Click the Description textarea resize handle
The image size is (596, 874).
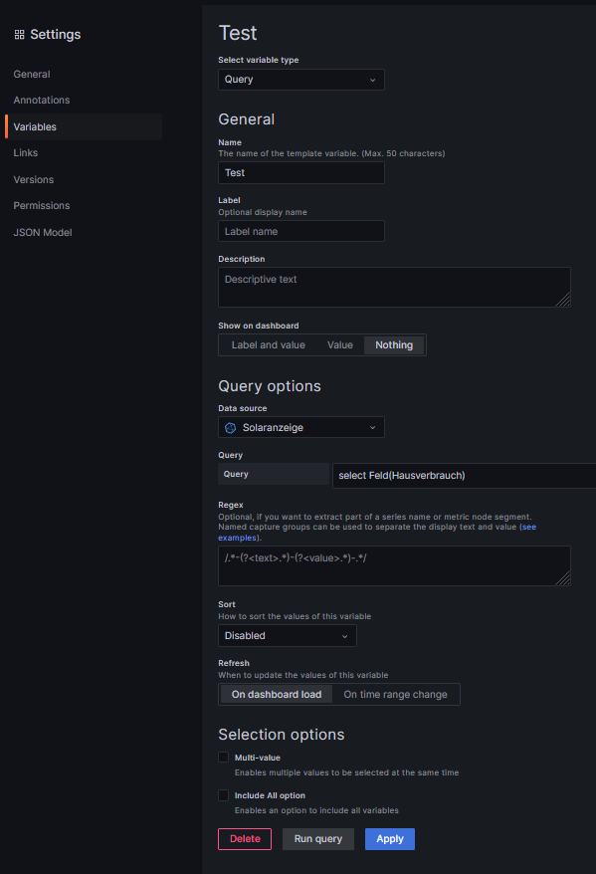564,301
